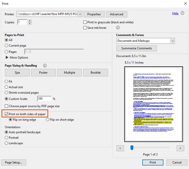Screen dimensions: 189x169
Task: Go to previous preview page arrow
Action: point(120,148)
